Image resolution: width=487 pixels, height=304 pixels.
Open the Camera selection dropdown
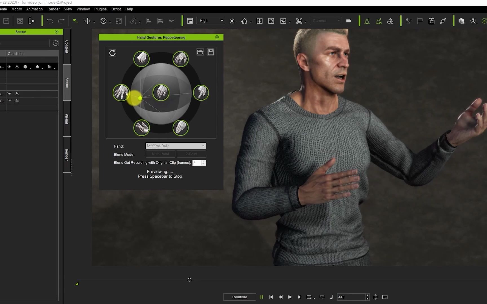[326, 21]
